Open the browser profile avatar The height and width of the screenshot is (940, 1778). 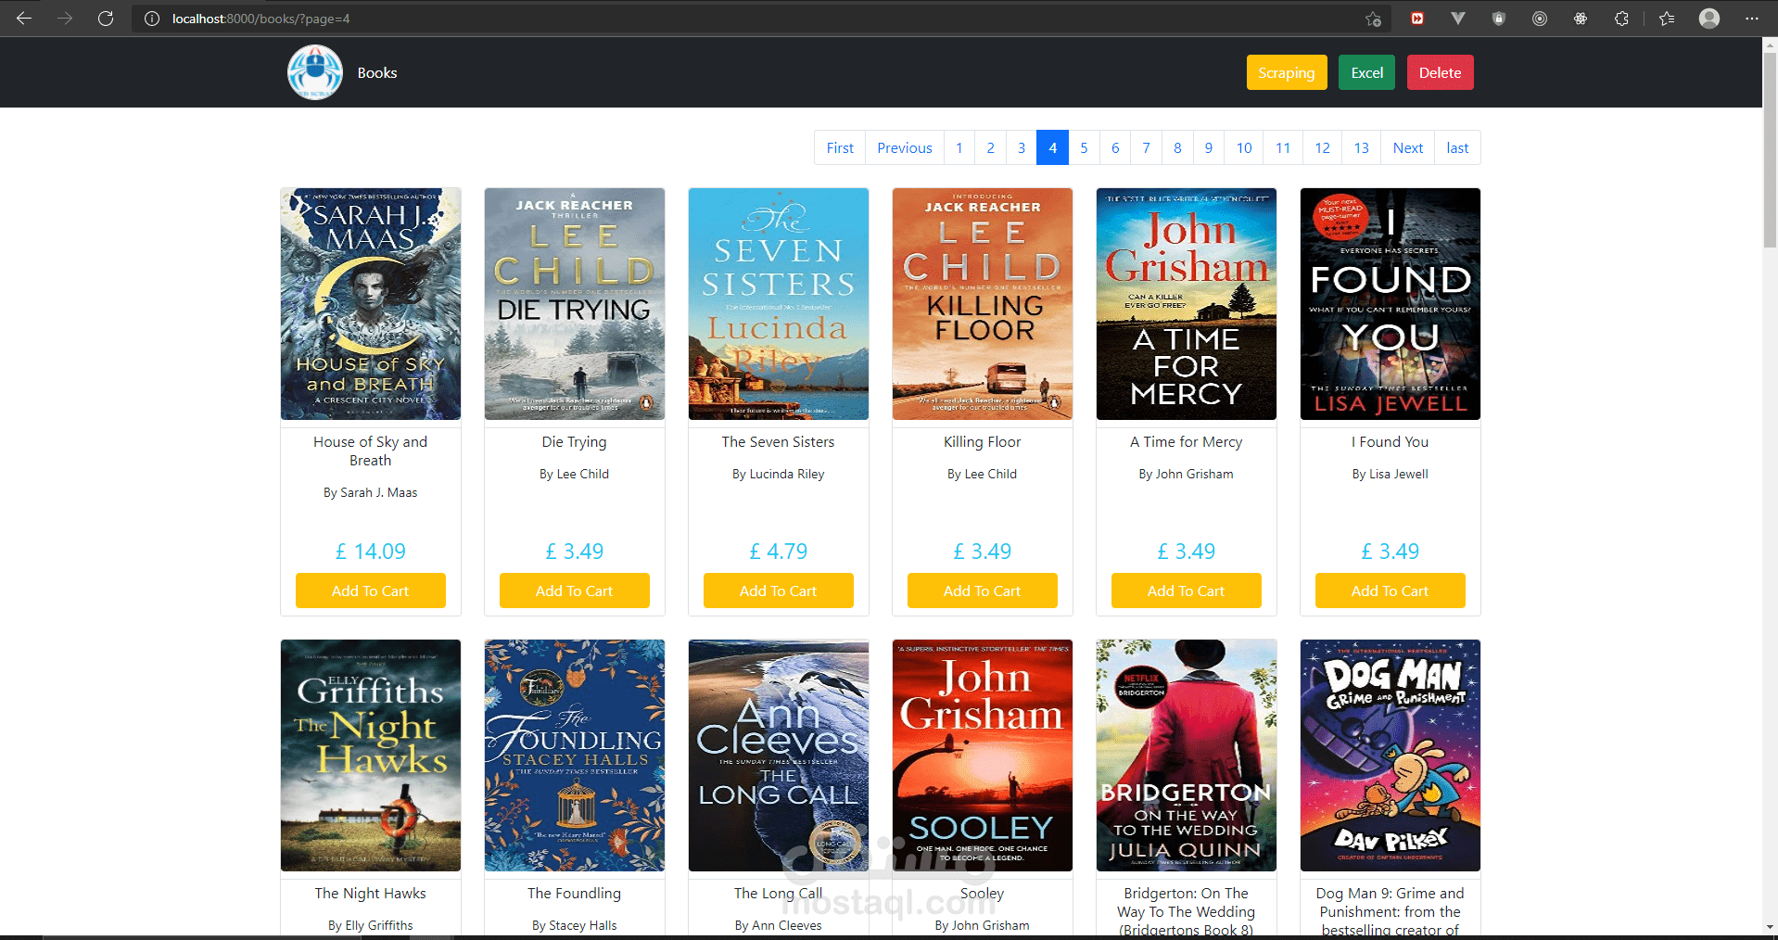1709,19
